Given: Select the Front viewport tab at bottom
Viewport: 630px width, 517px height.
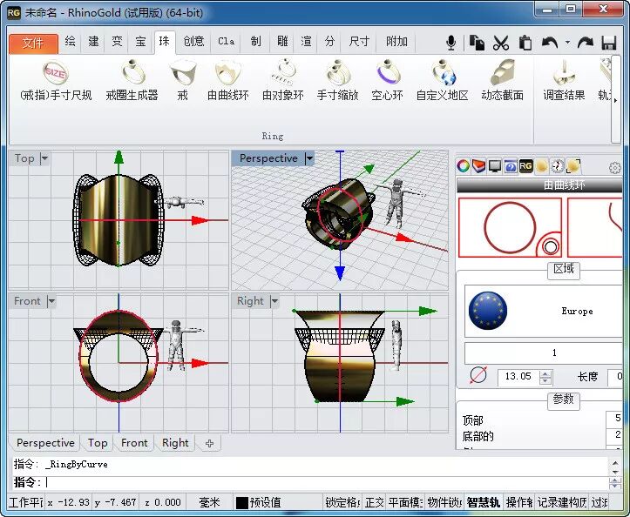Looking at the screenshot, I should tap(134, 443).
